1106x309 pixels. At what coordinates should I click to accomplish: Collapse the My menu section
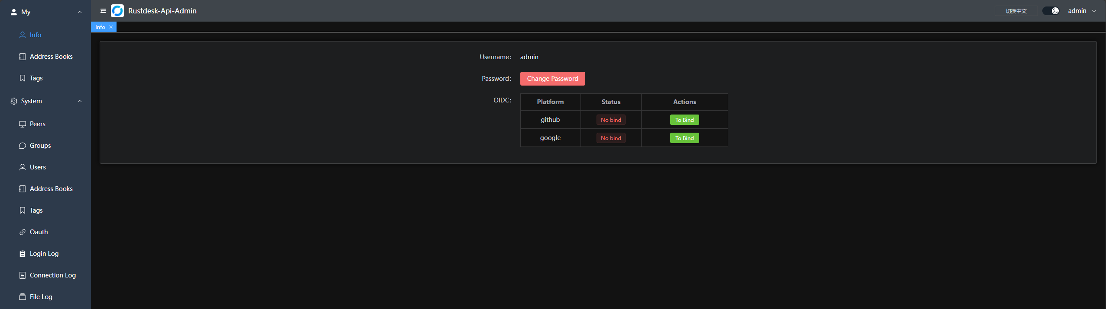80,12
